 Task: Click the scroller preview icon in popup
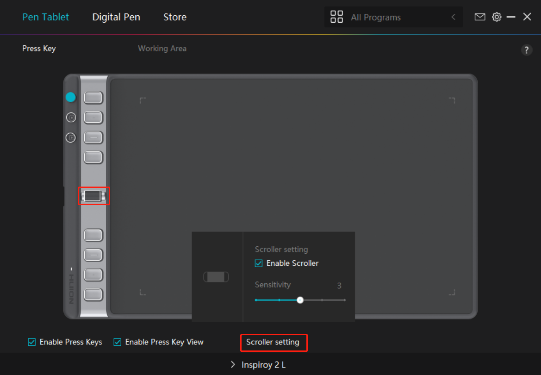216,277
